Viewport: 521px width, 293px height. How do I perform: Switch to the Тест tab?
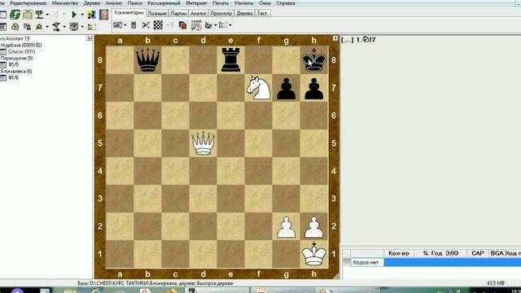pos(262,13)
